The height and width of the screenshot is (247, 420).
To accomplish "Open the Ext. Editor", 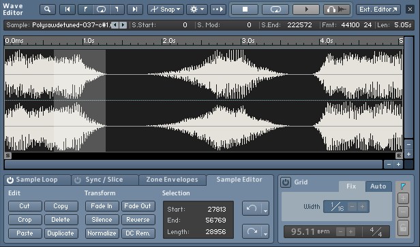I will click(378, 10).
